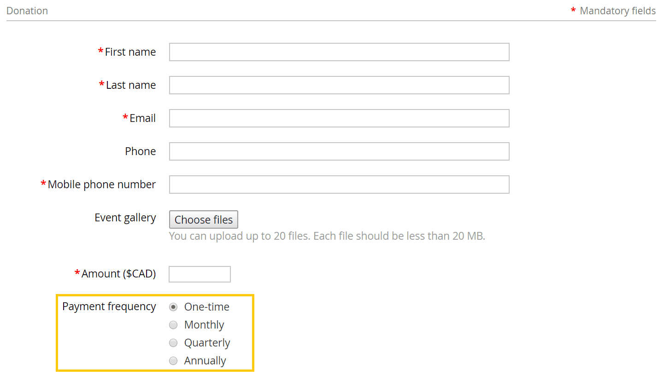
Task: Click the Payment frequency label
Action: (x=109, y=306)
